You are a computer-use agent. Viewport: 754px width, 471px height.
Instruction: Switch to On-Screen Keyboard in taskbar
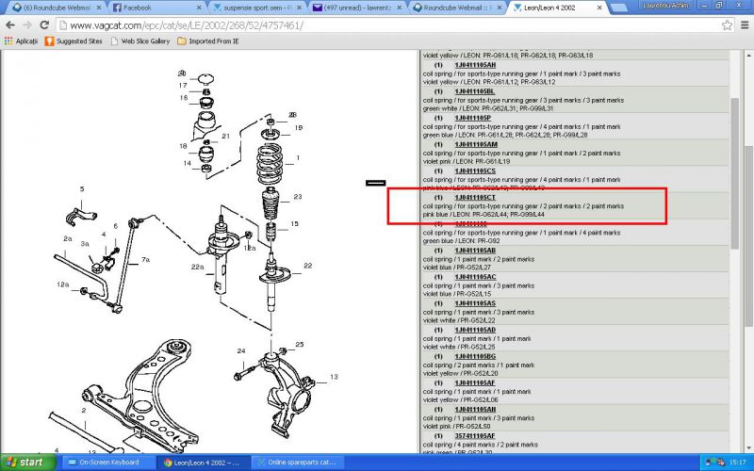coord(102,463)
